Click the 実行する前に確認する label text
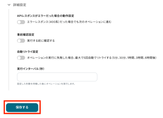 click(41, 40)
